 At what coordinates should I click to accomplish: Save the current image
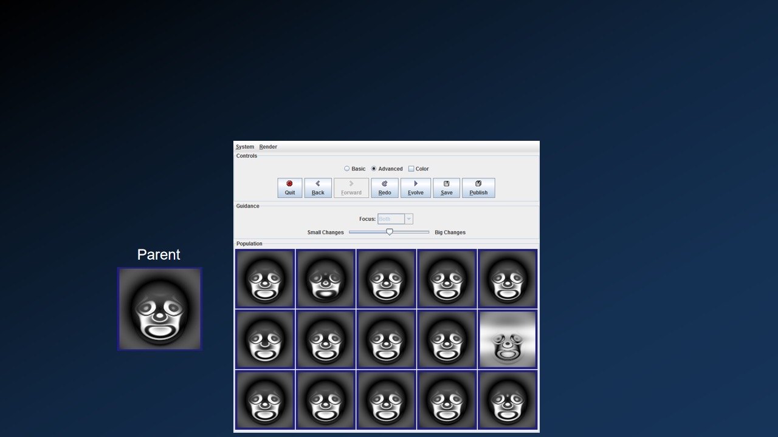pyautogui.click(x=446, y=188)
